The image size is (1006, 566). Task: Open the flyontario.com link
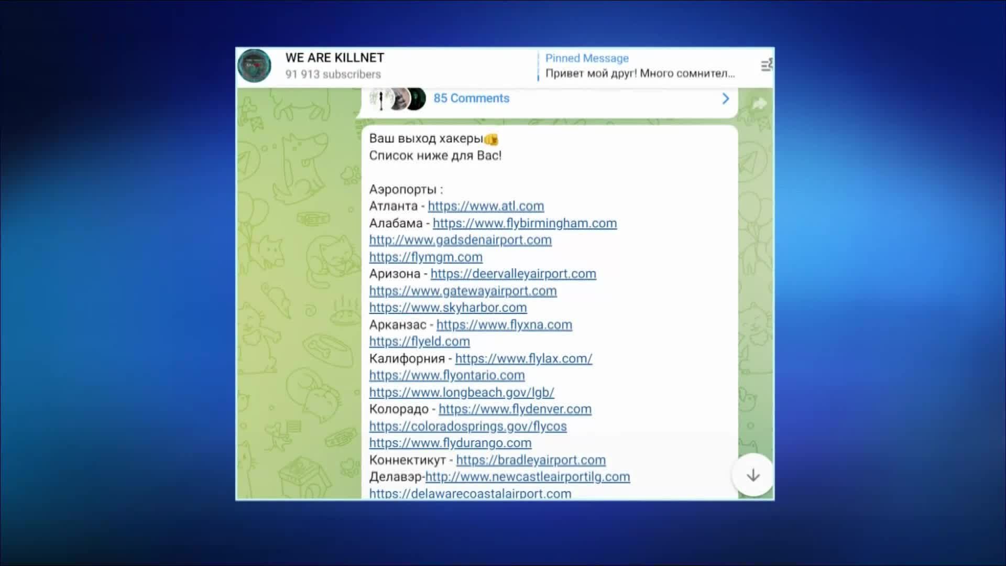(447, 375)
